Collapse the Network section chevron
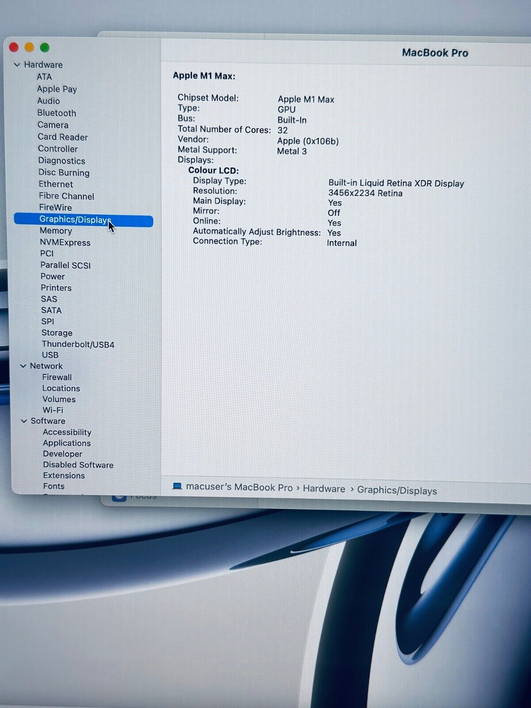 23,366
